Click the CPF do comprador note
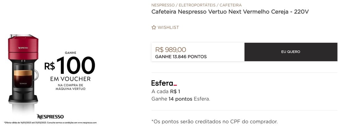Image resolution: width=338 pixels, height=127 pixels. [215, 121]
